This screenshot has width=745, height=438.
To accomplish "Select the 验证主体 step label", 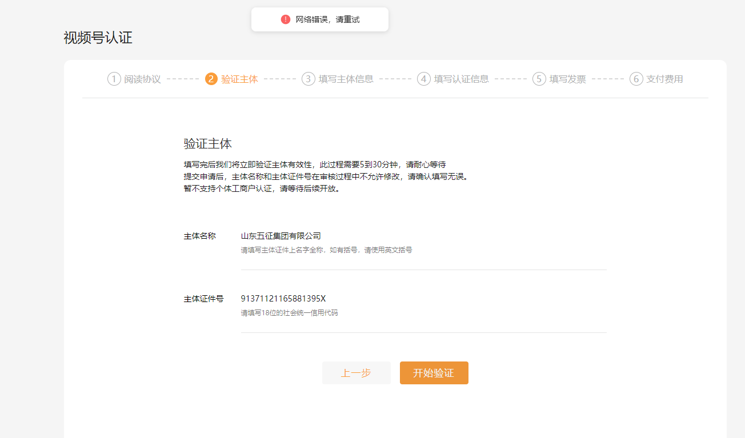I will coord(240,79).
